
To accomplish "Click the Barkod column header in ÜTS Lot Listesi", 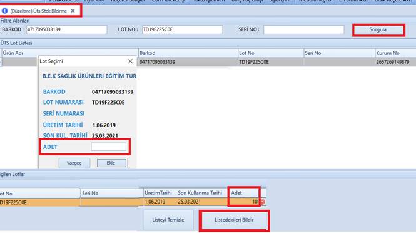I will pyautogui.click(x=188, y=53).
